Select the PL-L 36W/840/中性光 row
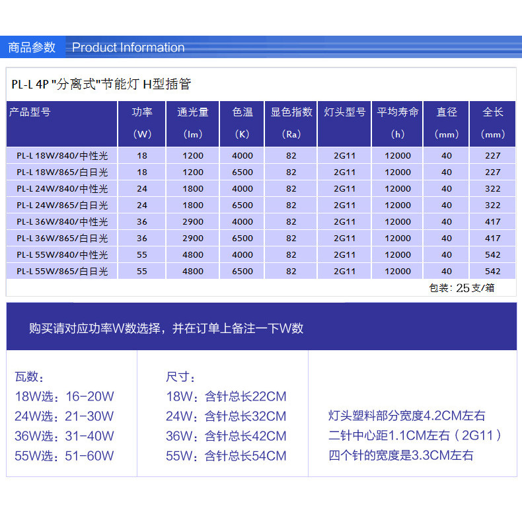 [x=62, y=222]
